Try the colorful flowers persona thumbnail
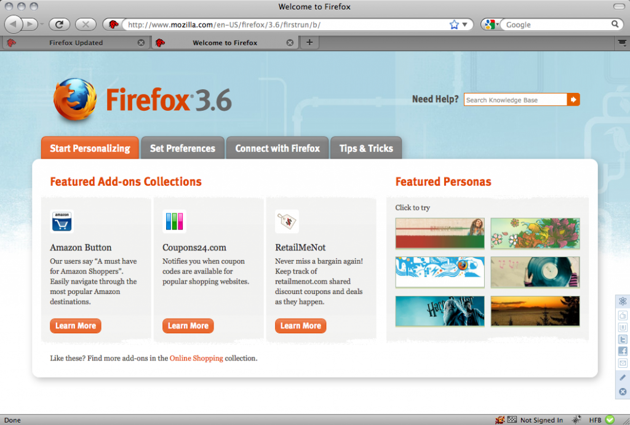630x425 pixels. pos(535,233)
